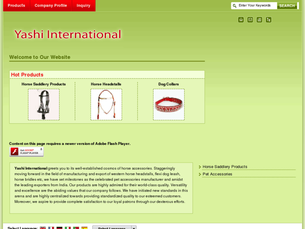Click the bold Yashi International text in description

[x=31, y=168]
